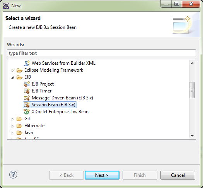This screenshot has height=188, width=203.
Task: Click the XDoclet Enterprise JavaBean icon
Action: (27, 112)
